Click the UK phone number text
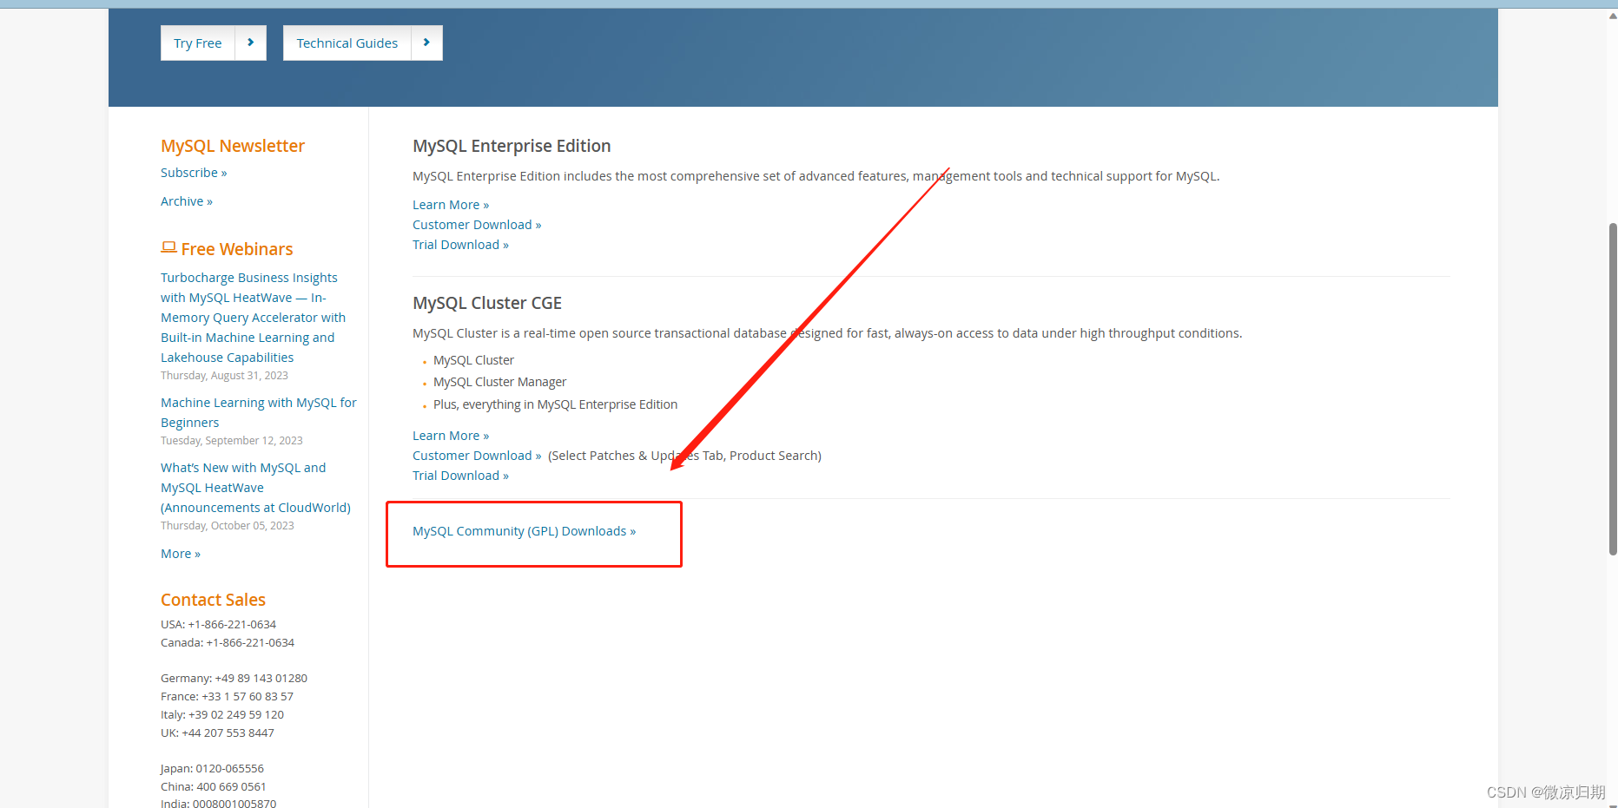This screenshot has width=1618, height=808. tap(217, 732)
